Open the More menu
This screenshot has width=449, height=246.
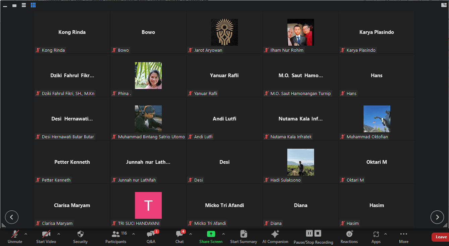click(x=404, y=237)
